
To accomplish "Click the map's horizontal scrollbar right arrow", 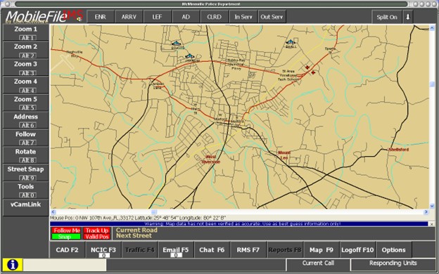I will click(426, 212).
